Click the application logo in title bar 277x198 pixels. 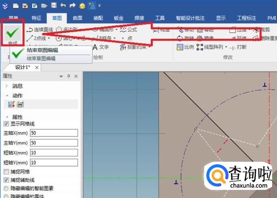[x=5, y=6]
